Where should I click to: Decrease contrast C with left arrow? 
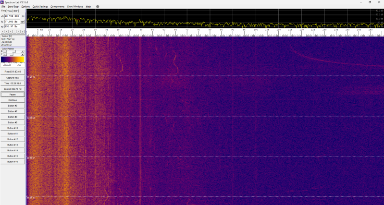[5, 54]
